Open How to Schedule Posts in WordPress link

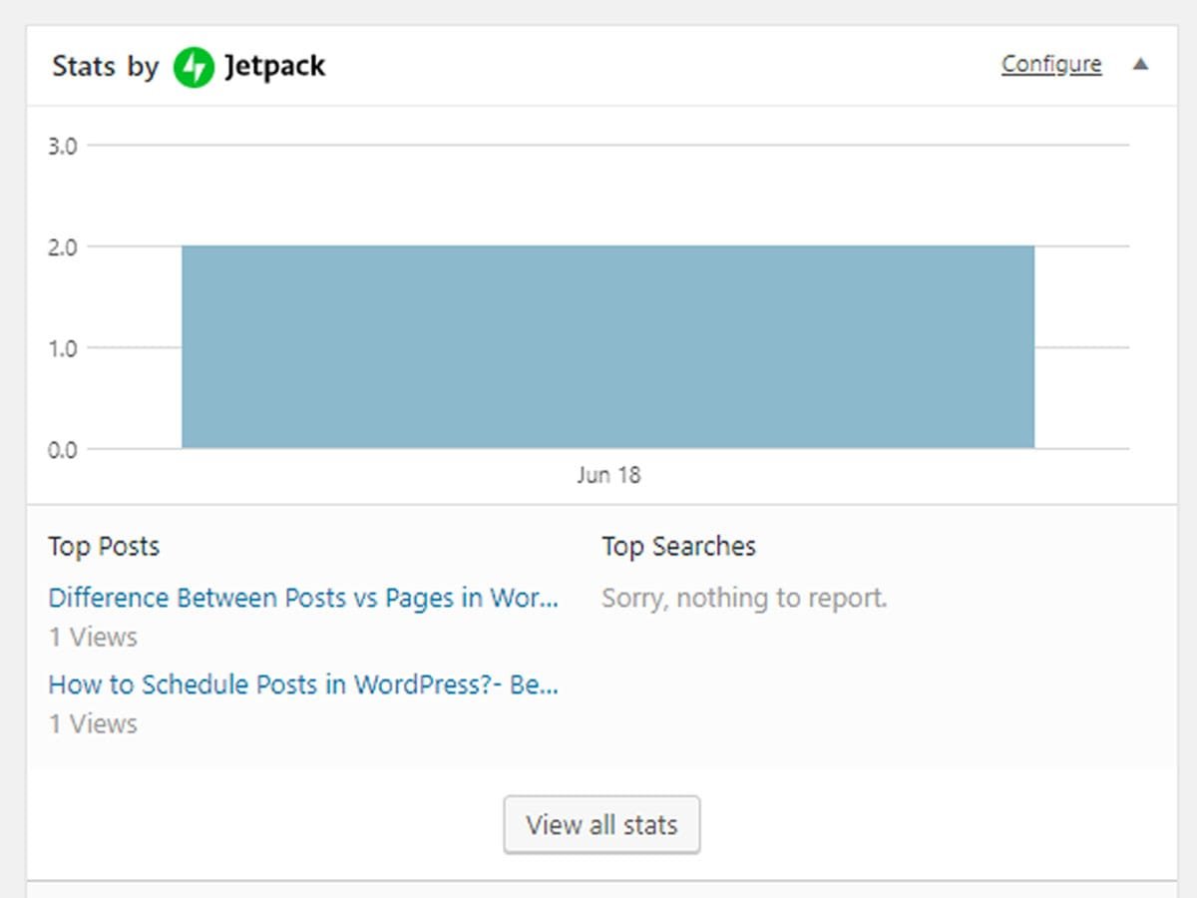303,684
